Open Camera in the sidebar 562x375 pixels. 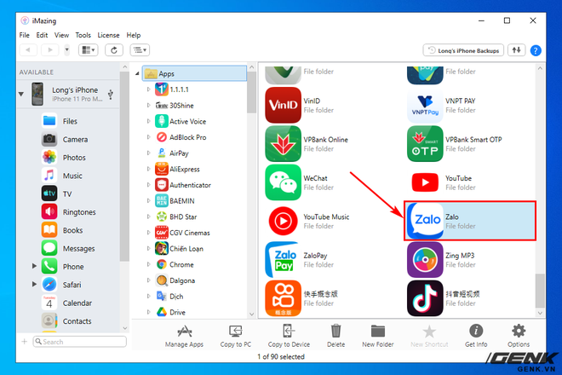point(75,140)
